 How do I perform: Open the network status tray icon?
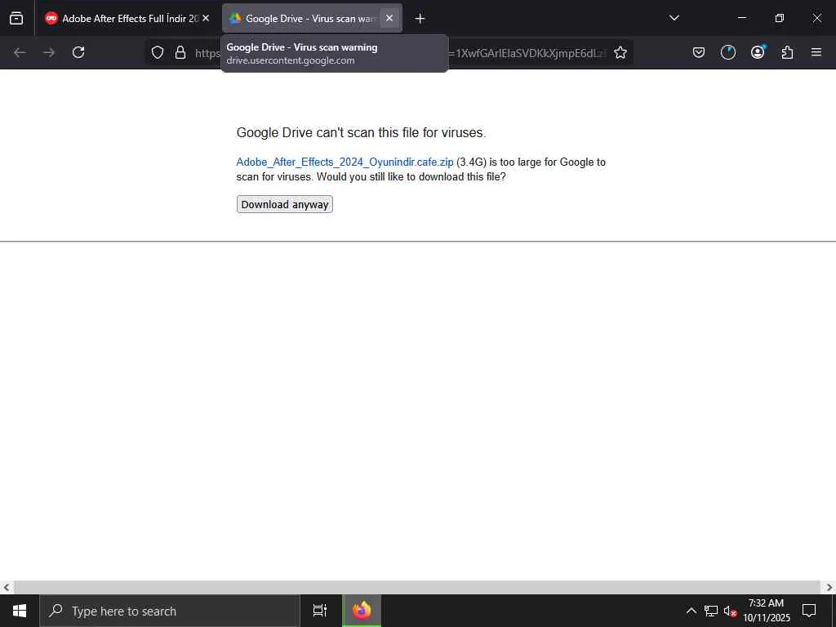[711, 611]
